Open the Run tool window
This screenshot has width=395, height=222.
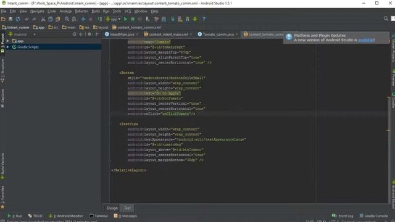15,216
